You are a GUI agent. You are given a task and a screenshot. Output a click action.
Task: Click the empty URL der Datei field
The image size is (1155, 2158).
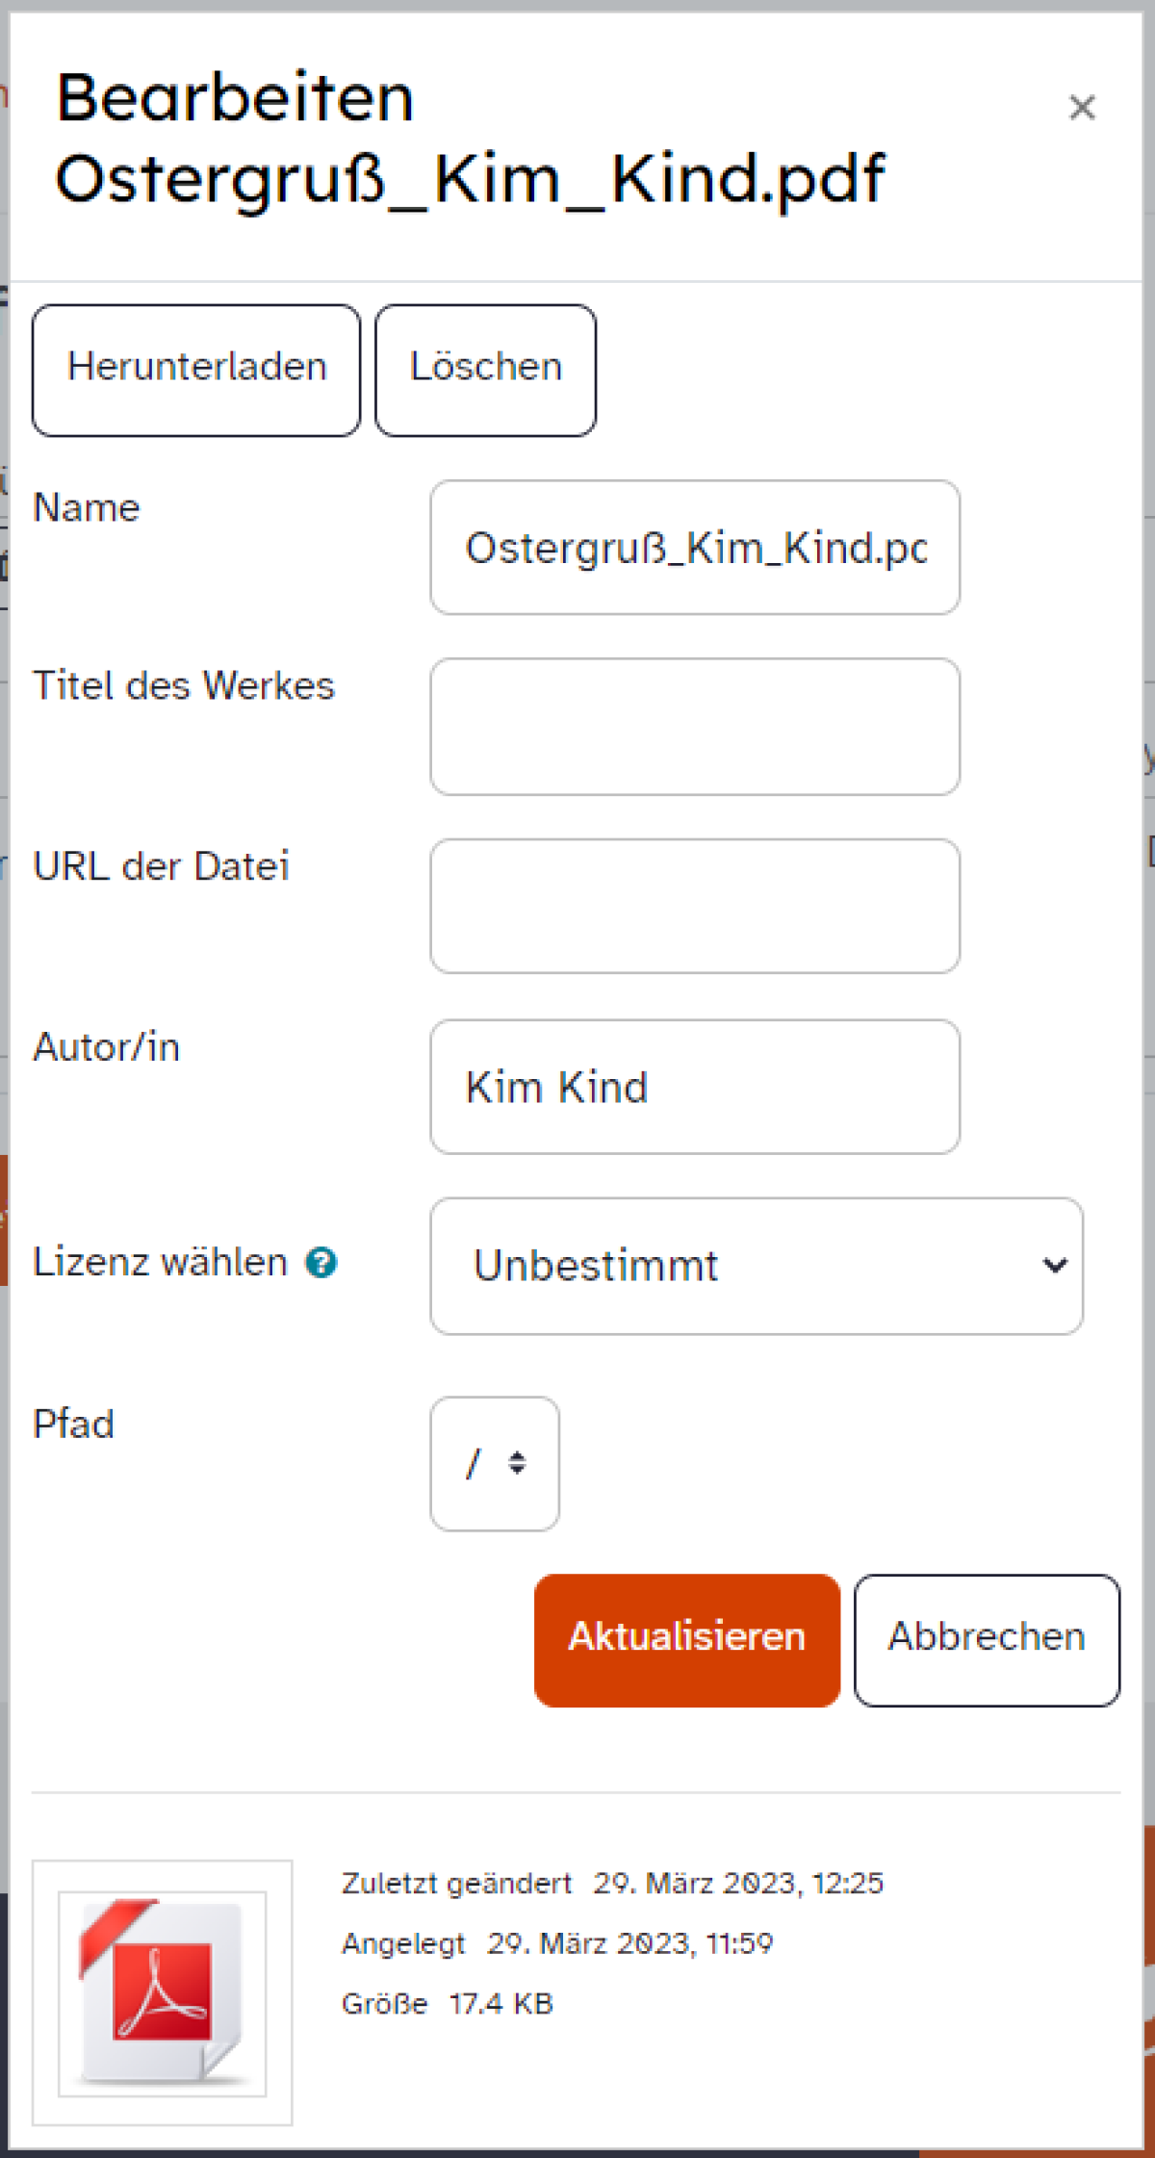(x=695, y=906)
